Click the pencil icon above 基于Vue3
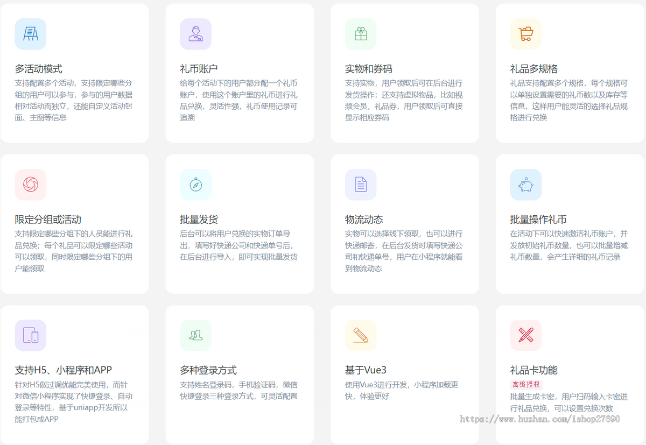The width and height of the screenshot is (646, 445). click(361, 335)
